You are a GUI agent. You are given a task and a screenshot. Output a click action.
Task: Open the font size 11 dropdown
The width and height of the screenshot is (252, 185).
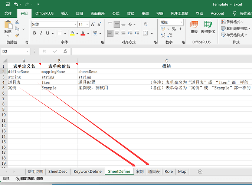87,24
